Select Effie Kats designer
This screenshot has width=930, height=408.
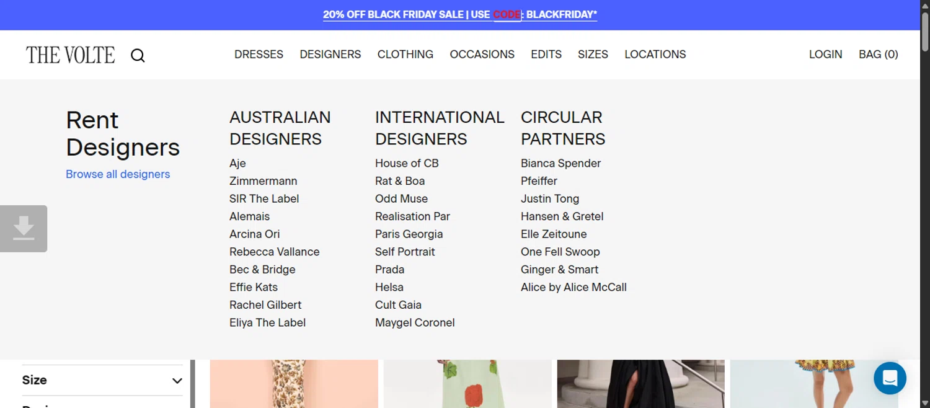pyautogui.click(x=254, y=287)
